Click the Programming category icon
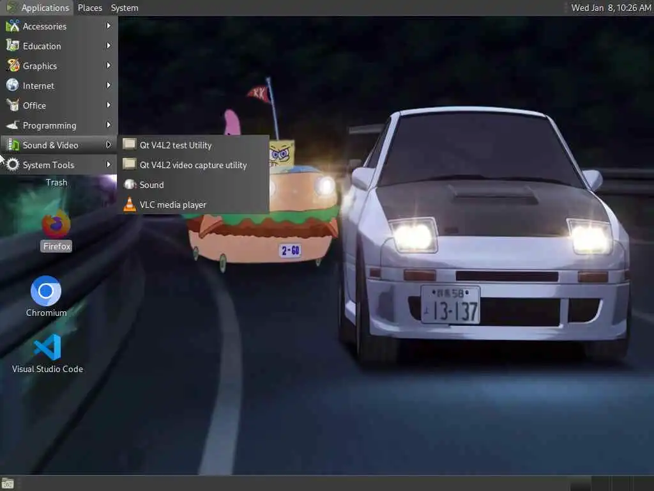This screenshot has height=491, width=654. tap(13, 125)
